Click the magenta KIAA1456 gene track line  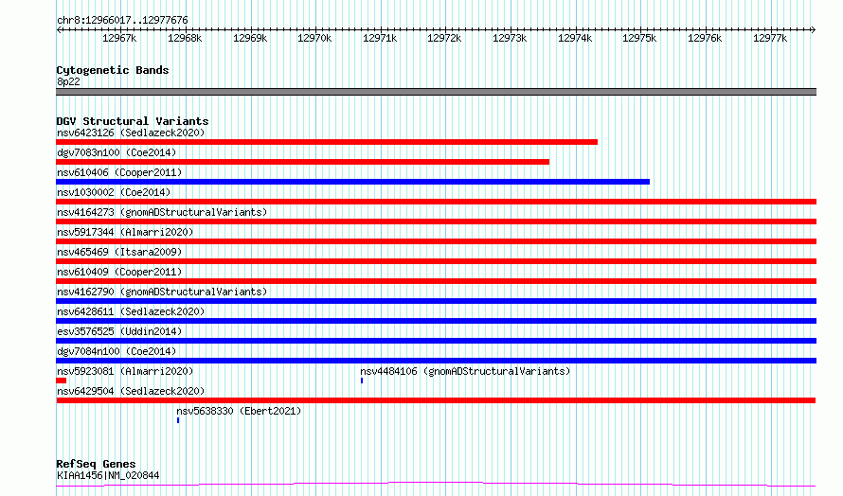[x=436, y=485]
